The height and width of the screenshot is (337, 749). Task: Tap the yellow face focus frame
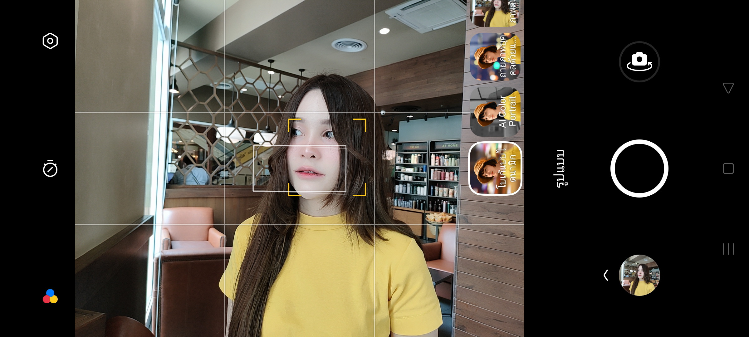327,157
